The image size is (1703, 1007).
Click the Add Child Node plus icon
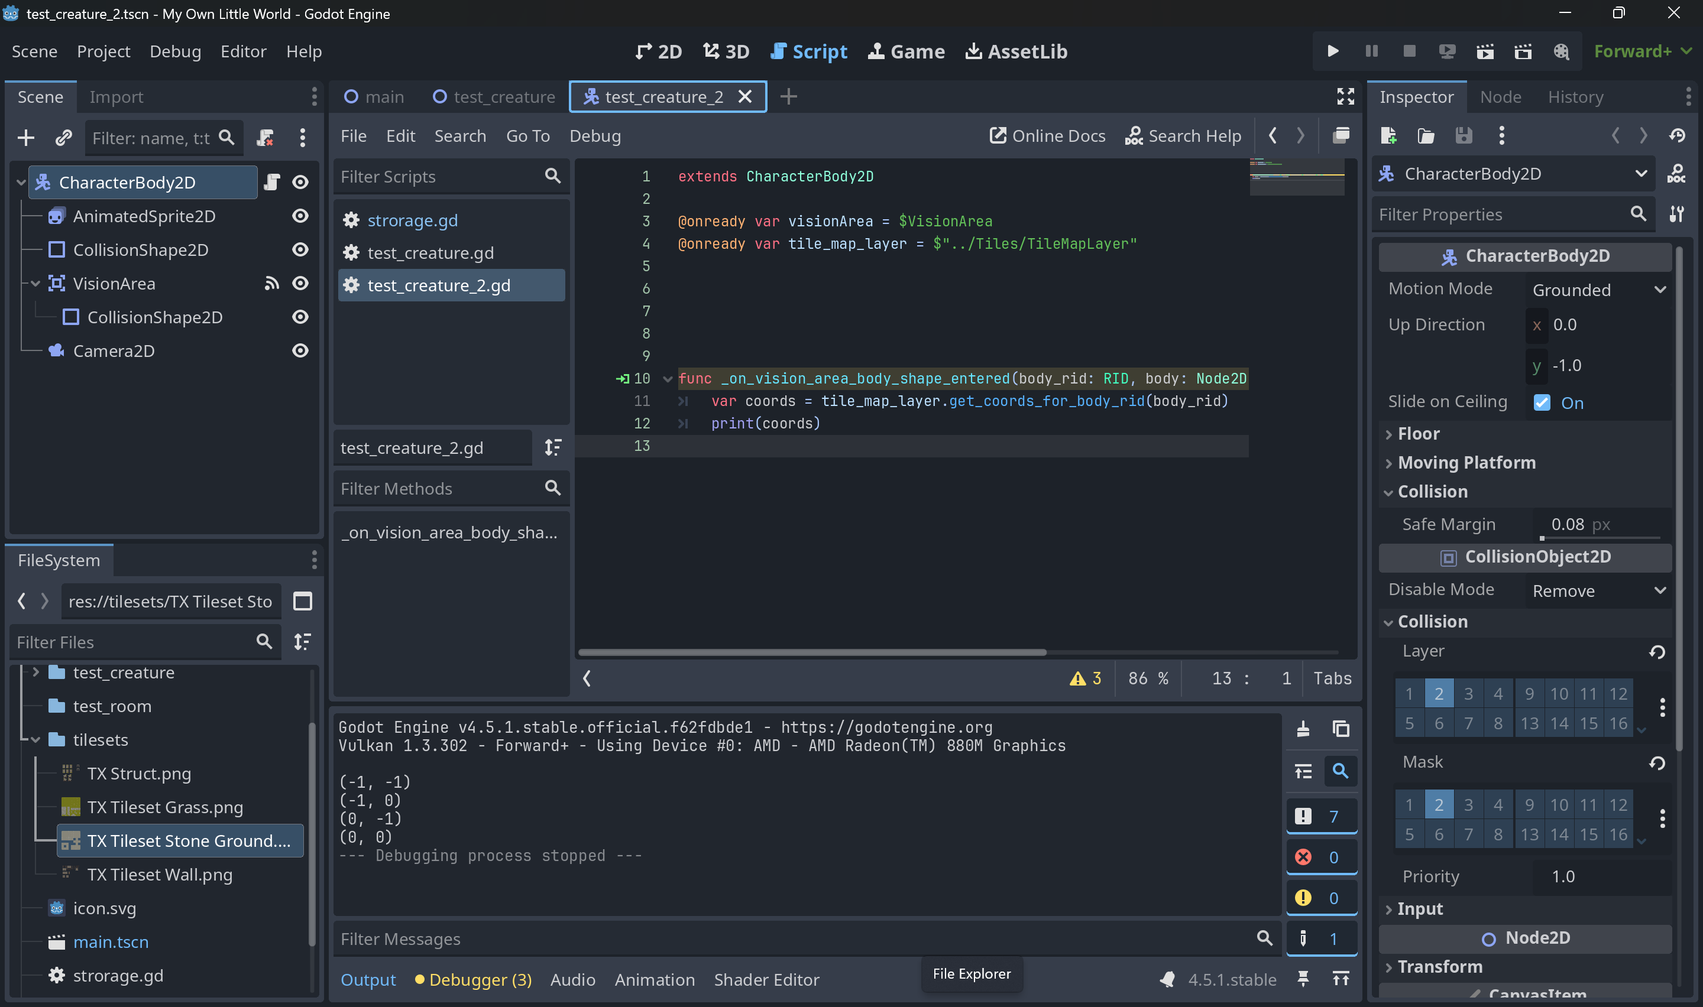(26, 138)
